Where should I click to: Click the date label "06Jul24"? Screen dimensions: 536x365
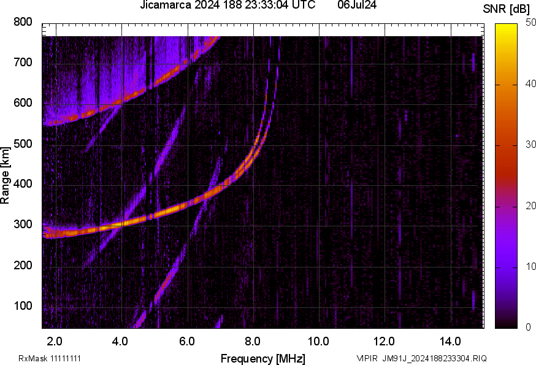[x=357, y=5]
